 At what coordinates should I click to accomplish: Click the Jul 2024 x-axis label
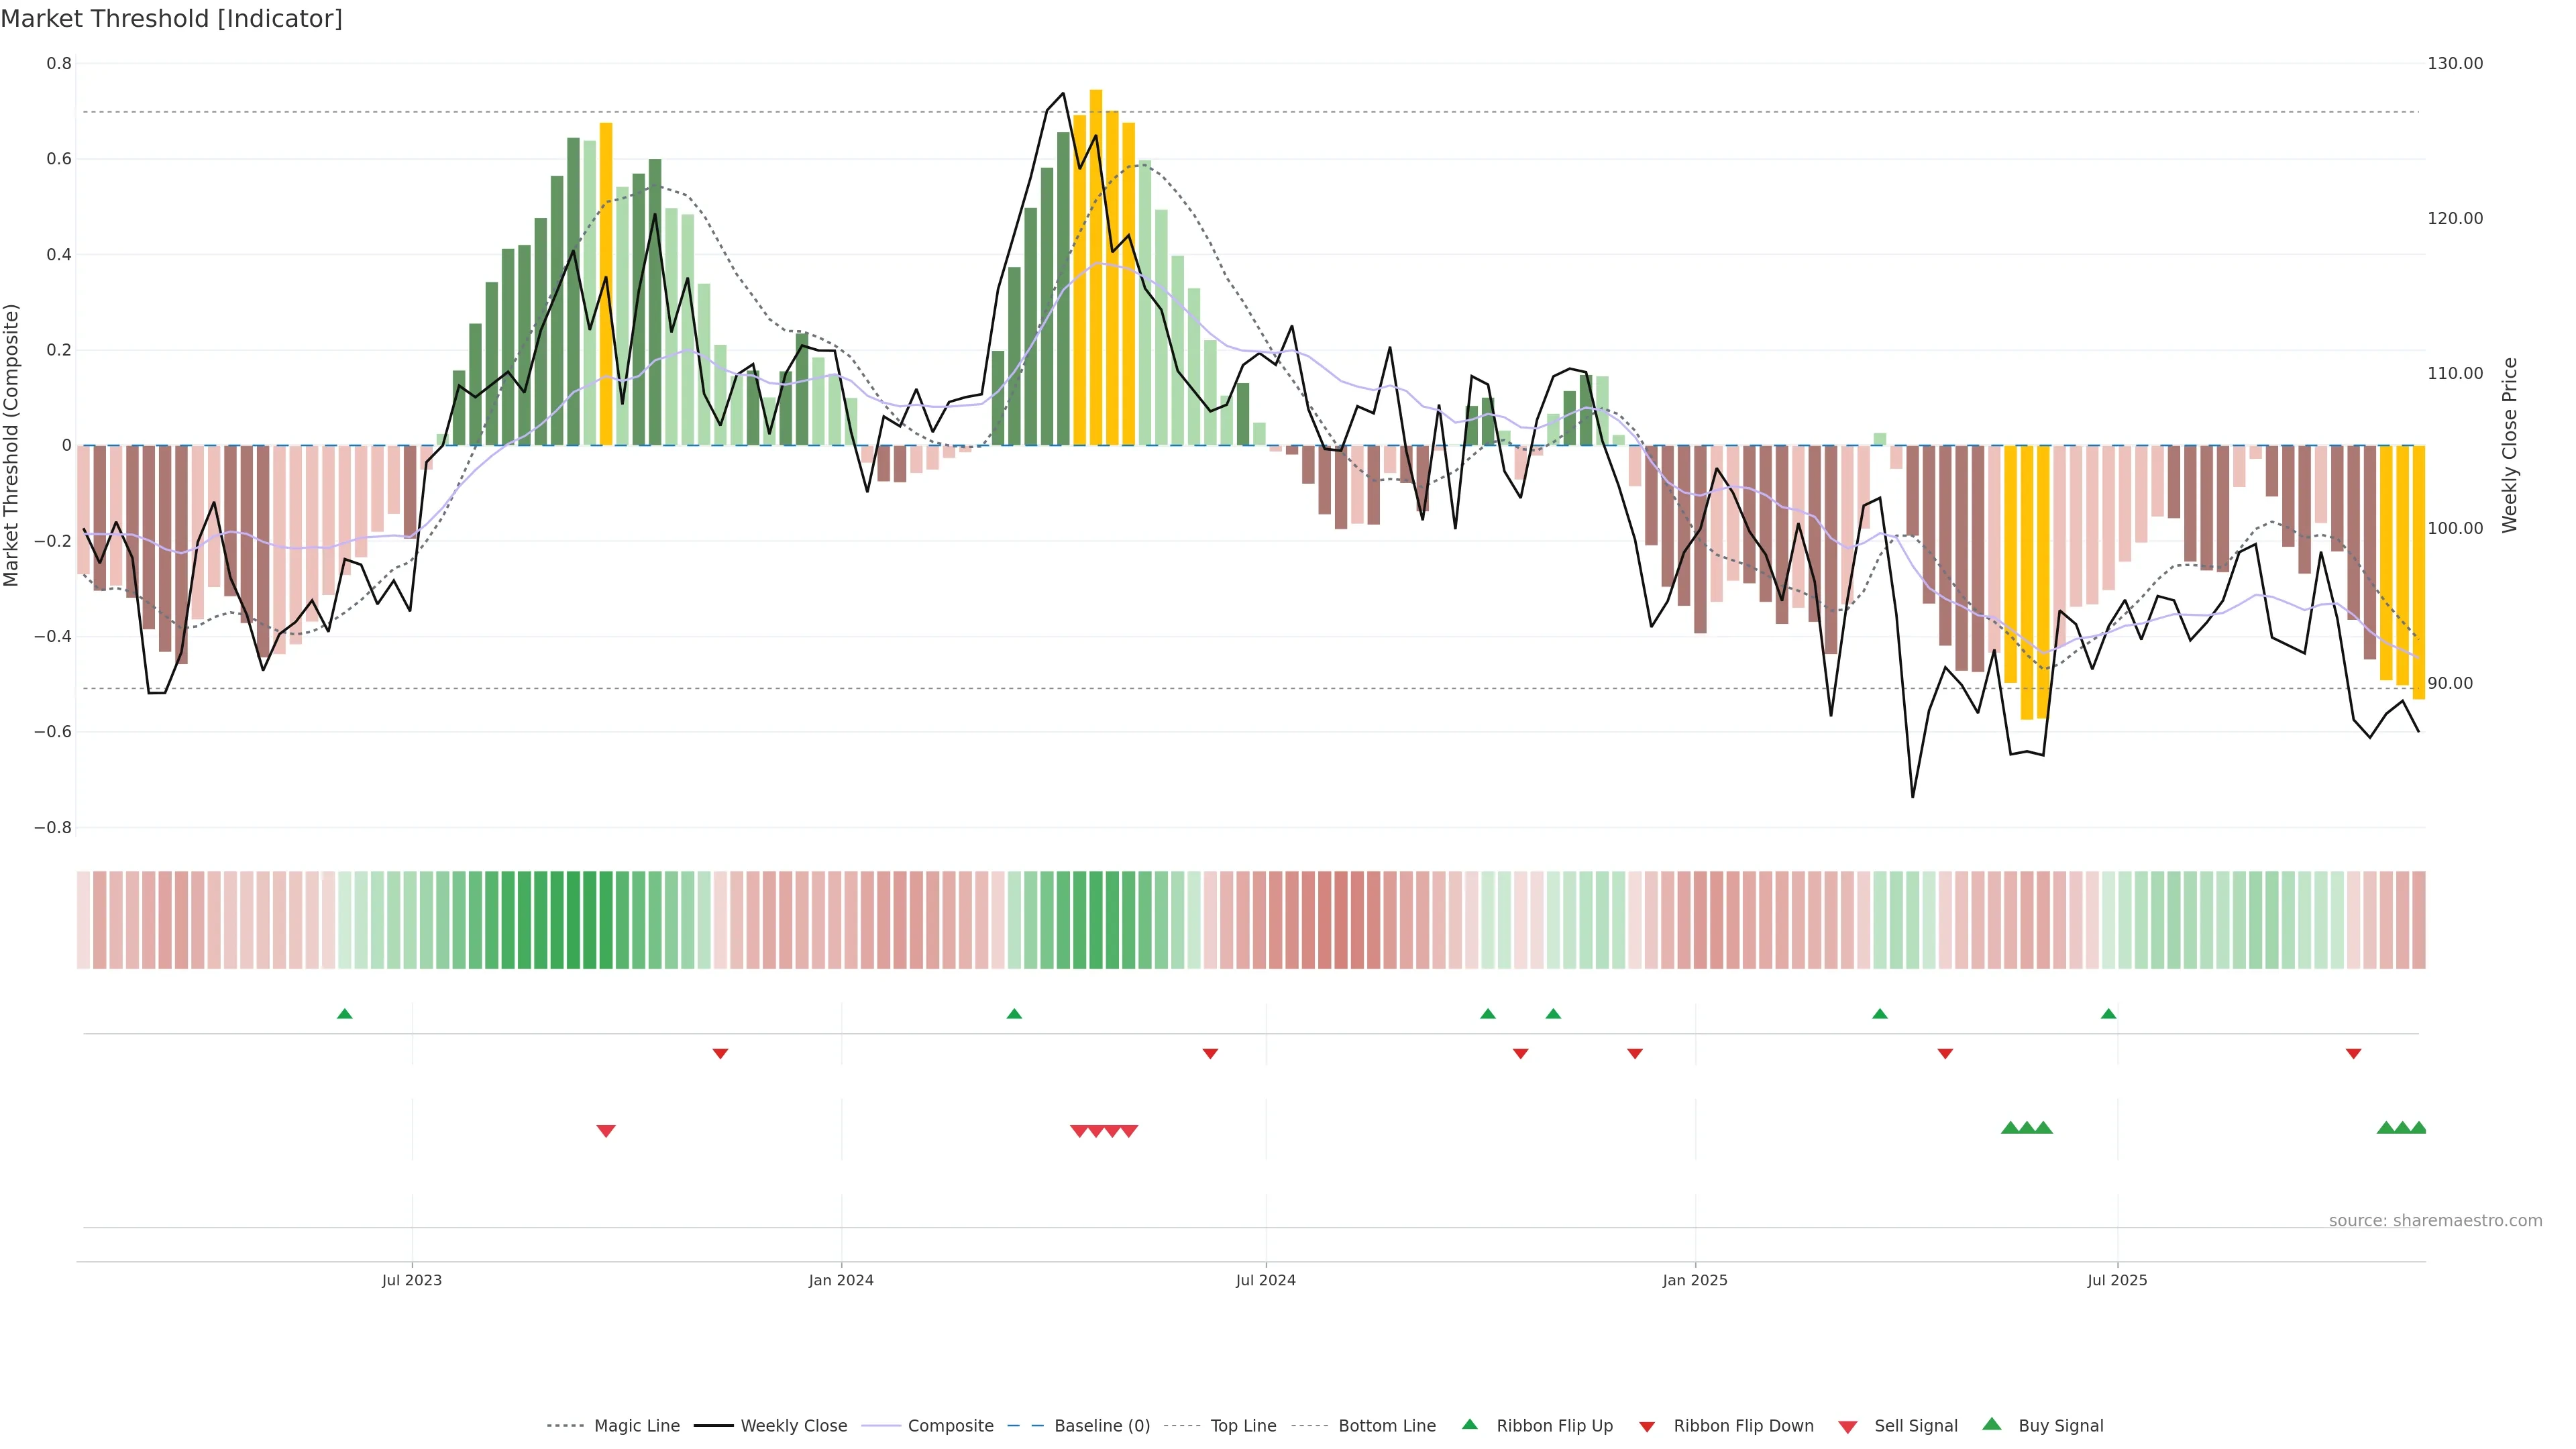pyautogui.click(x=1265, y=1280)
